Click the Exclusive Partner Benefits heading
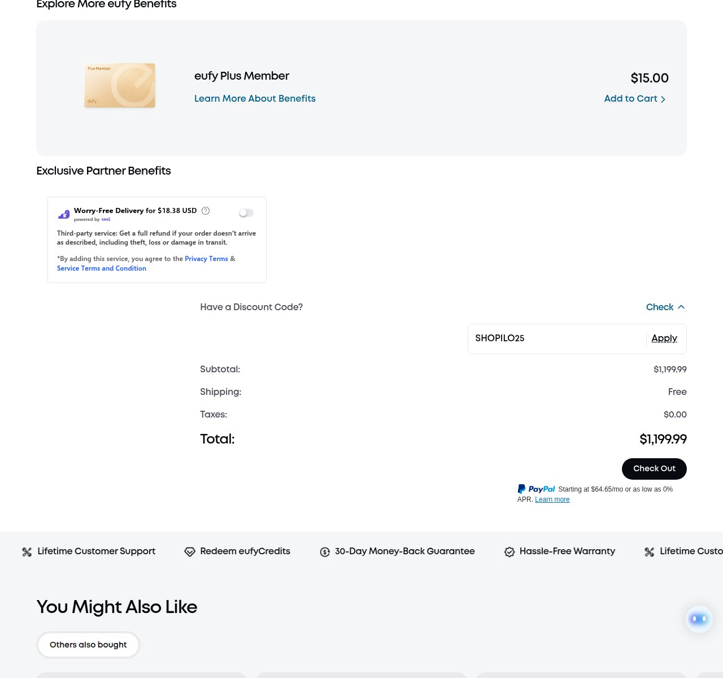Viewport: 723px width, 678px height. tap(103, 171)
